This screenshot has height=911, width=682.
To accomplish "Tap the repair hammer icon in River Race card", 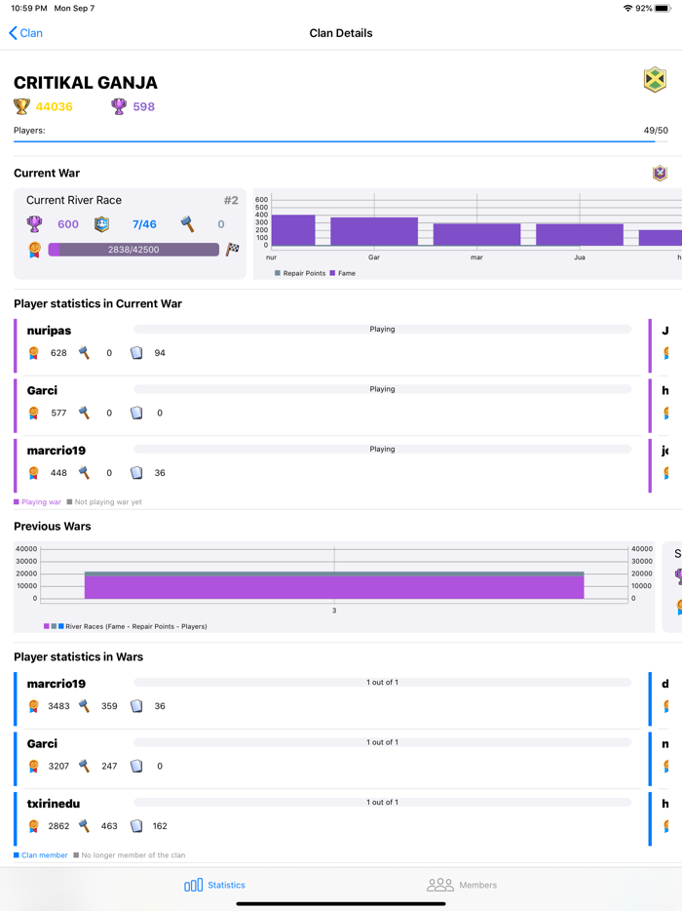I will pyautogui.click(x=187, y=224).
